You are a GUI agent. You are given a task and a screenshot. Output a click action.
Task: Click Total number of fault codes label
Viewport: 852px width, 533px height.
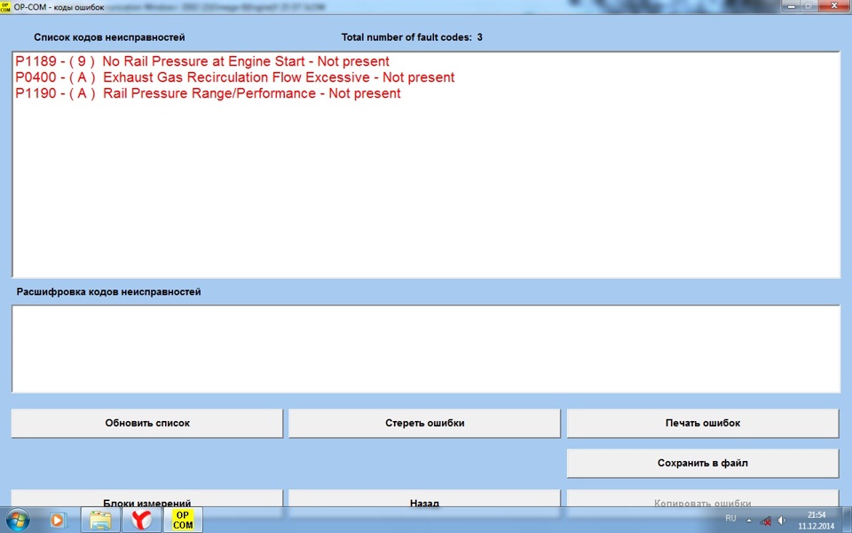pos(412,37)
